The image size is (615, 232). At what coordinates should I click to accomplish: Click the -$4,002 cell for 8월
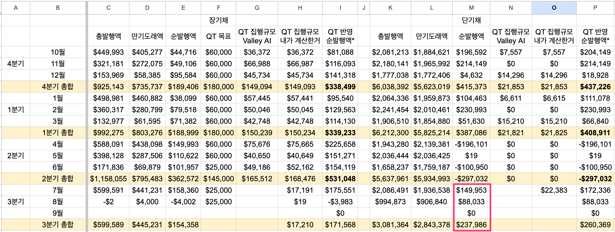pos(183,202)
